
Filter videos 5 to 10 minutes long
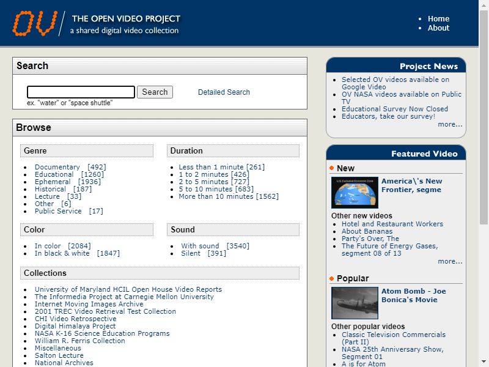pyautogui.click(x=216, y=189)
